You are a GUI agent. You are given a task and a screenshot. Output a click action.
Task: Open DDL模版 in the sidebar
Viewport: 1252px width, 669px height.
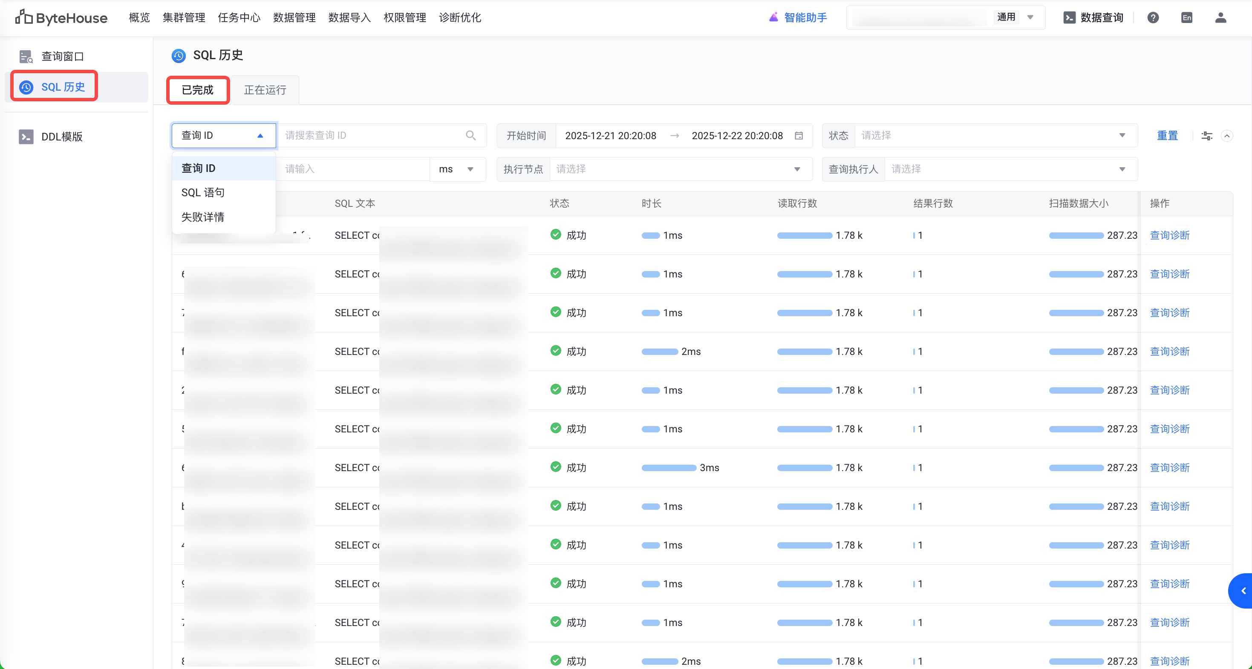click(62, 137)
